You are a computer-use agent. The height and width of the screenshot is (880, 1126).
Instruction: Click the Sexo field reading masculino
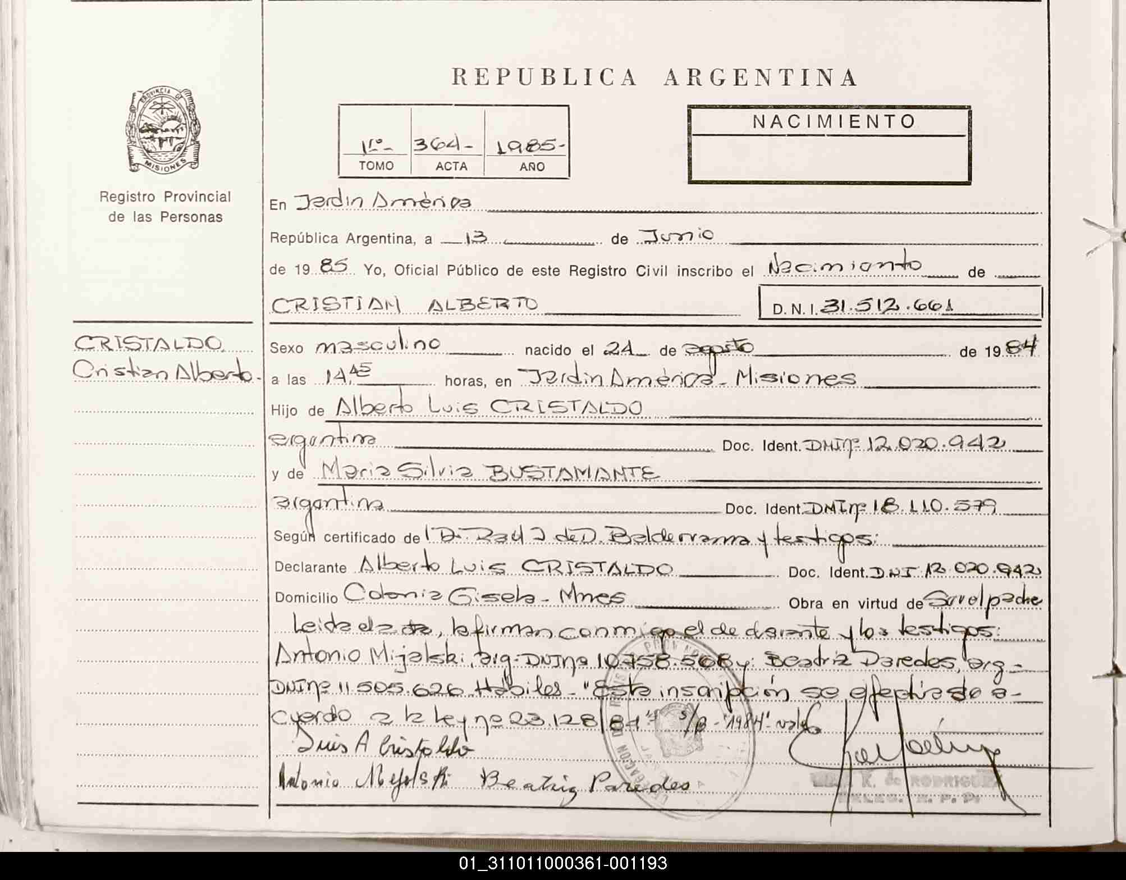click(378, 345)
